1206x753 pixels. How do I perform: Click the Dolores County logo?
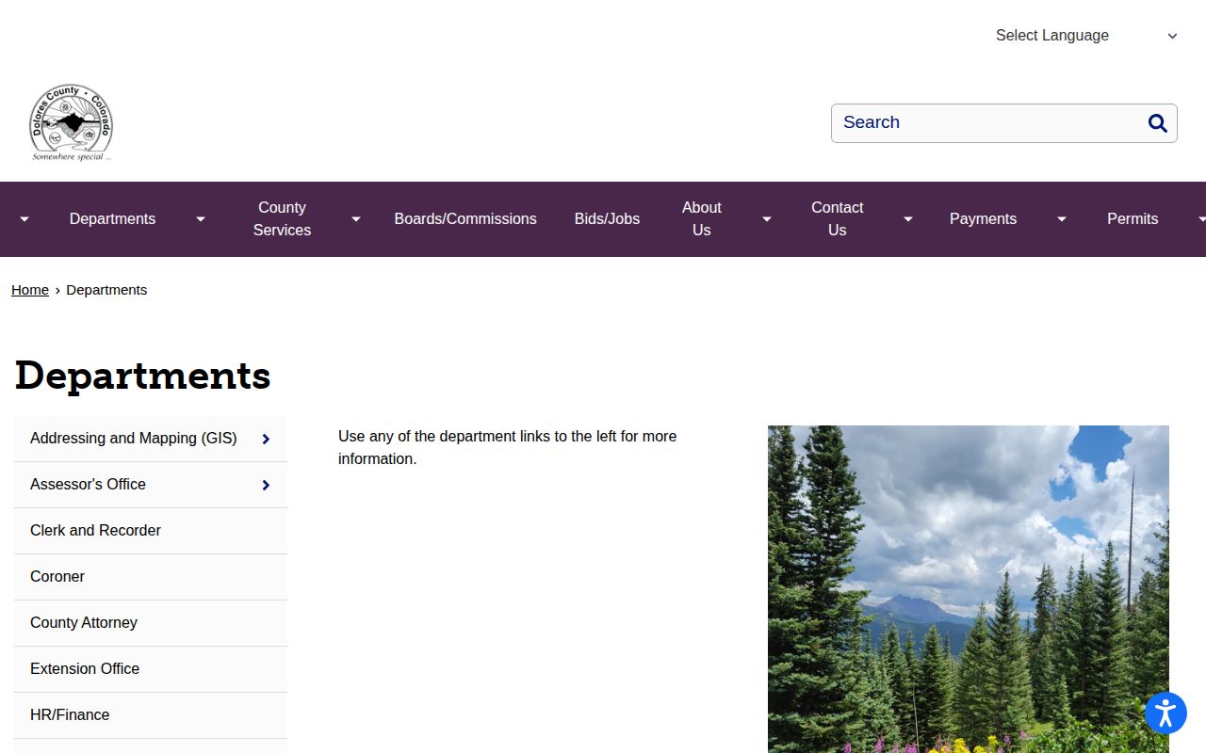coord(71,122)
